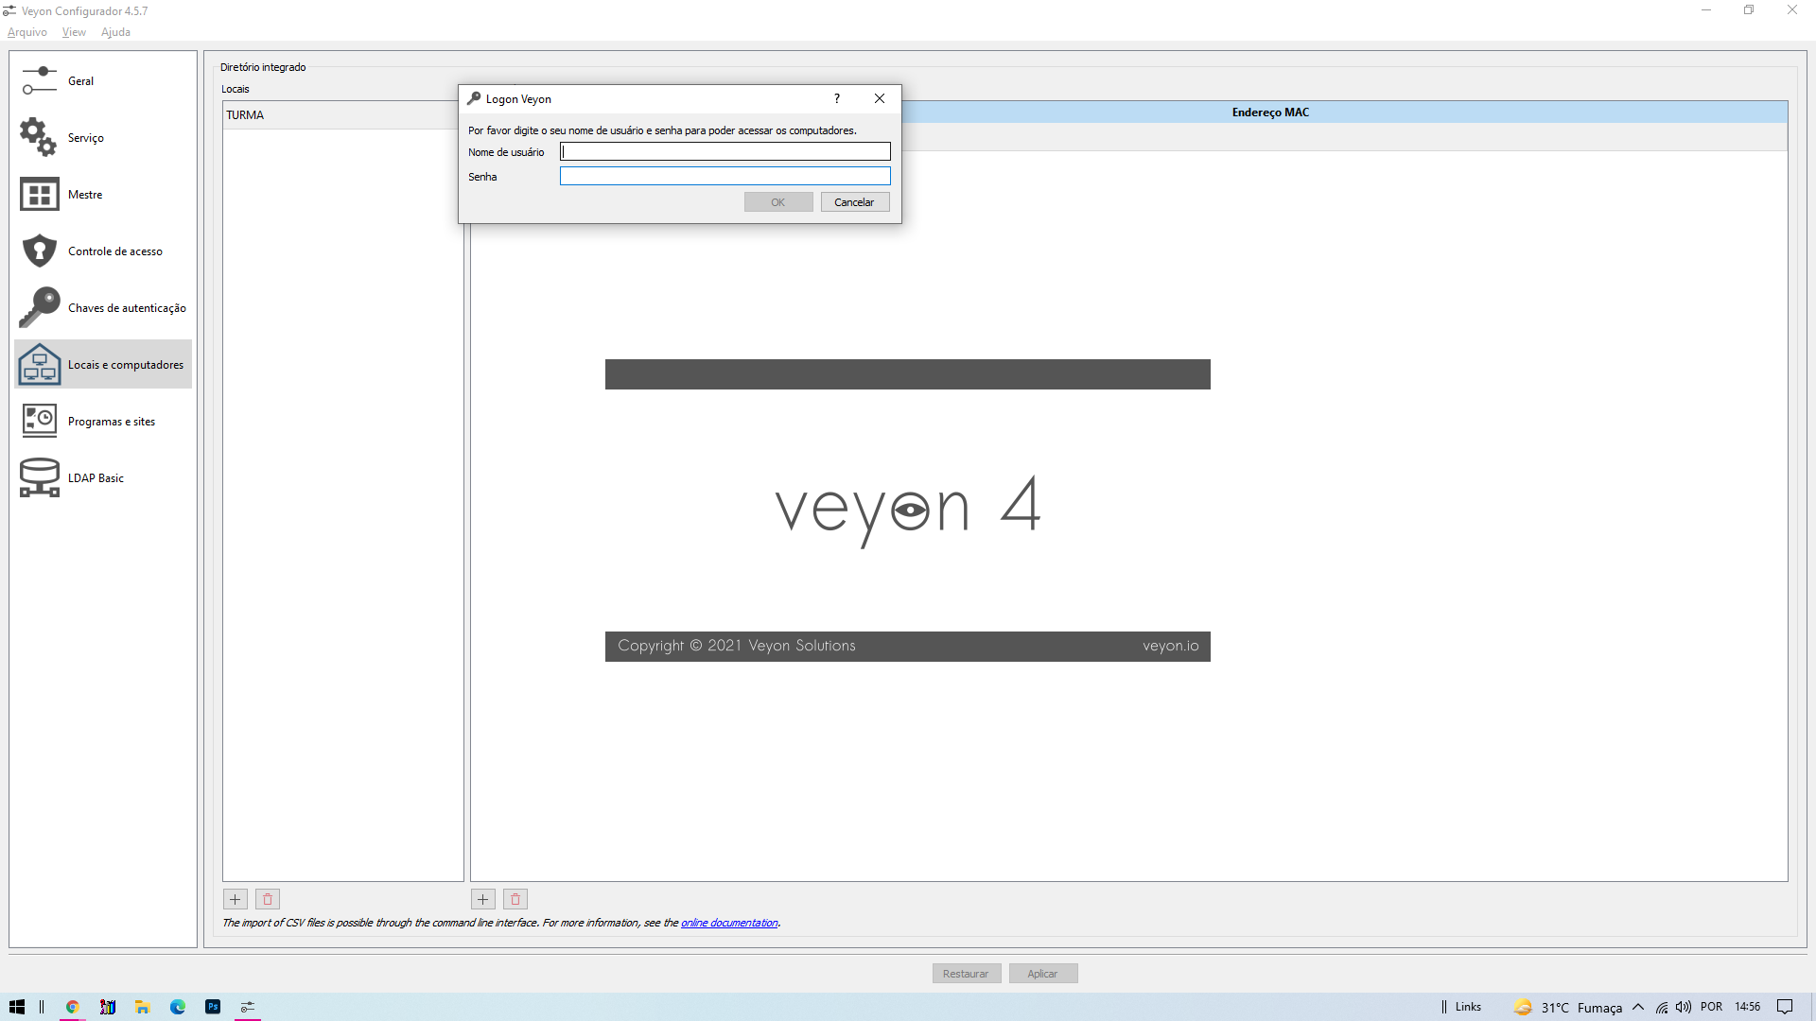Open Photoshop from the taskbar
Image resolution: width=1816 pixels, height=1021 pixels.
point(213,1007)
